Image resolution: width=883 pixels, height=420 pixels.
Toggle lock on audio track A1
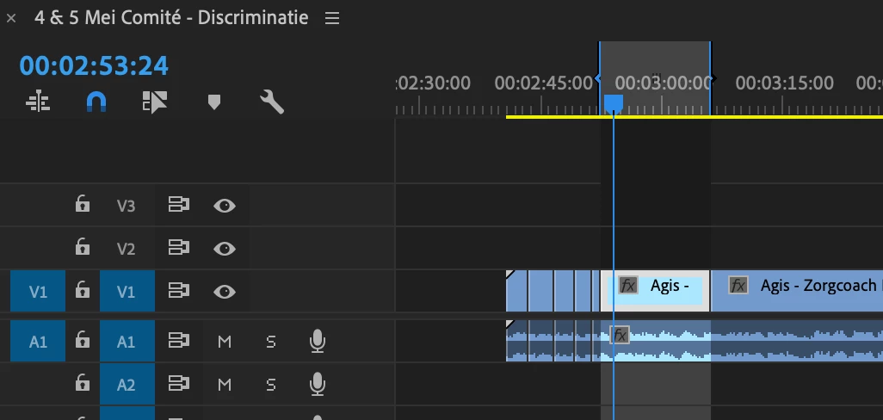(83, 340)
